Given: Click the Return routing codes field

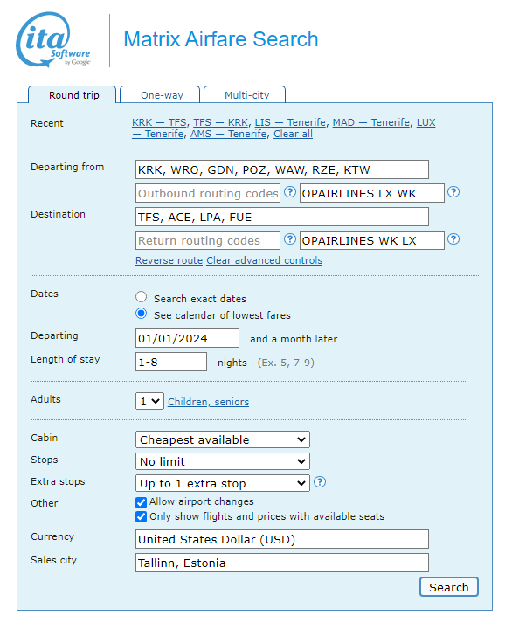Looking at the screenshot, I should pyautogui.click(x=208, y=240).
